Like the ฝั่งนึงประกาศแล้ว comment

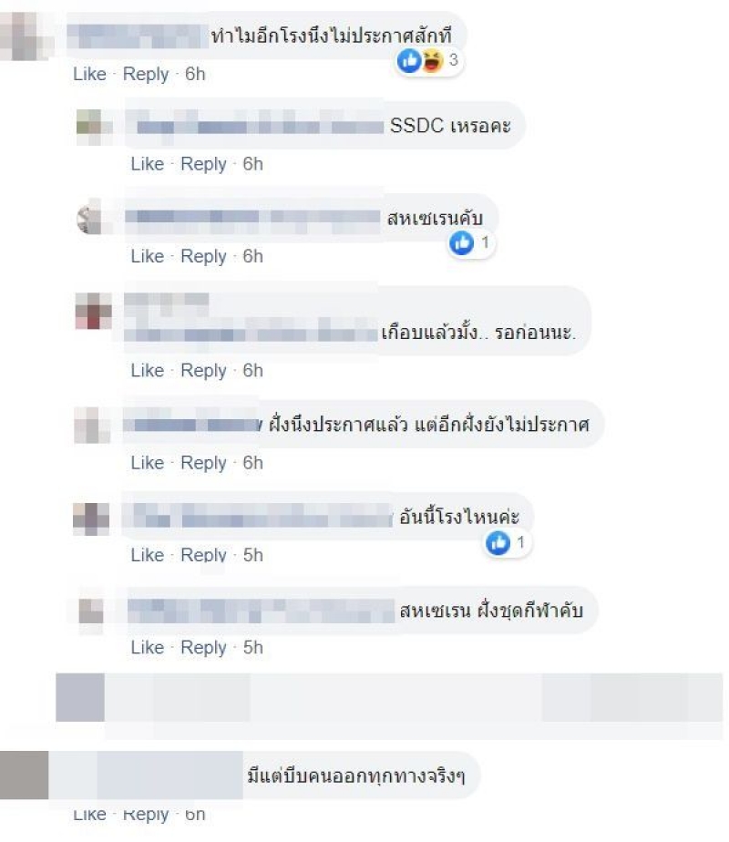[x=147, y=462]
